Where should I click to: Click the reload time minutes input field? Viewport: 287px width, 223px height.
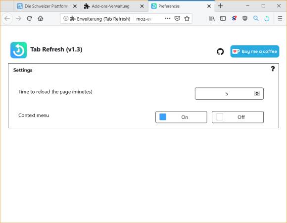(229, 93)
